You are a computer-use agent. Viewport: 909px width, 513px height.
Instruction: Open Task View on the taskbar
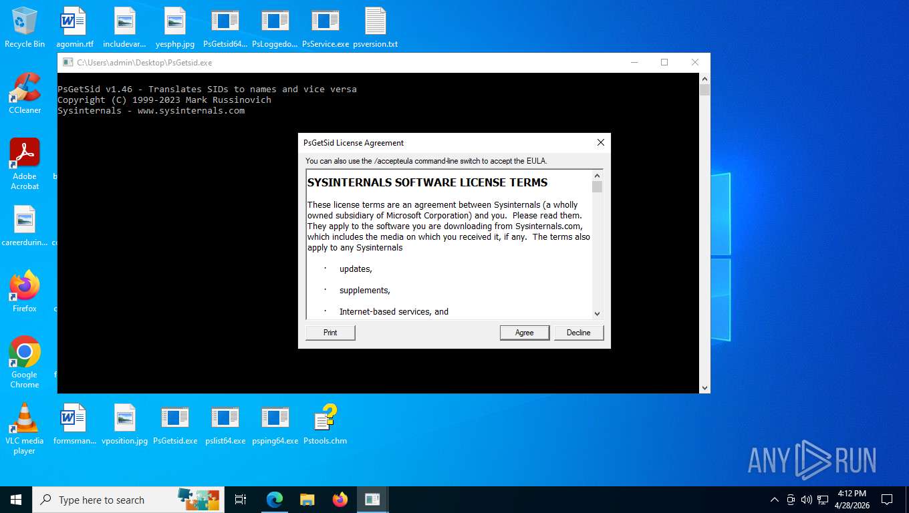pyautogui.click(x=241, y=500)
